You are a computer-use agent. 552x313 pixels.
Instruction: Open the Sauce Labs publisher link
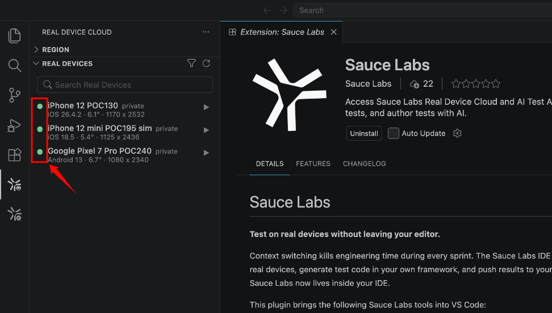click(368, 84)
